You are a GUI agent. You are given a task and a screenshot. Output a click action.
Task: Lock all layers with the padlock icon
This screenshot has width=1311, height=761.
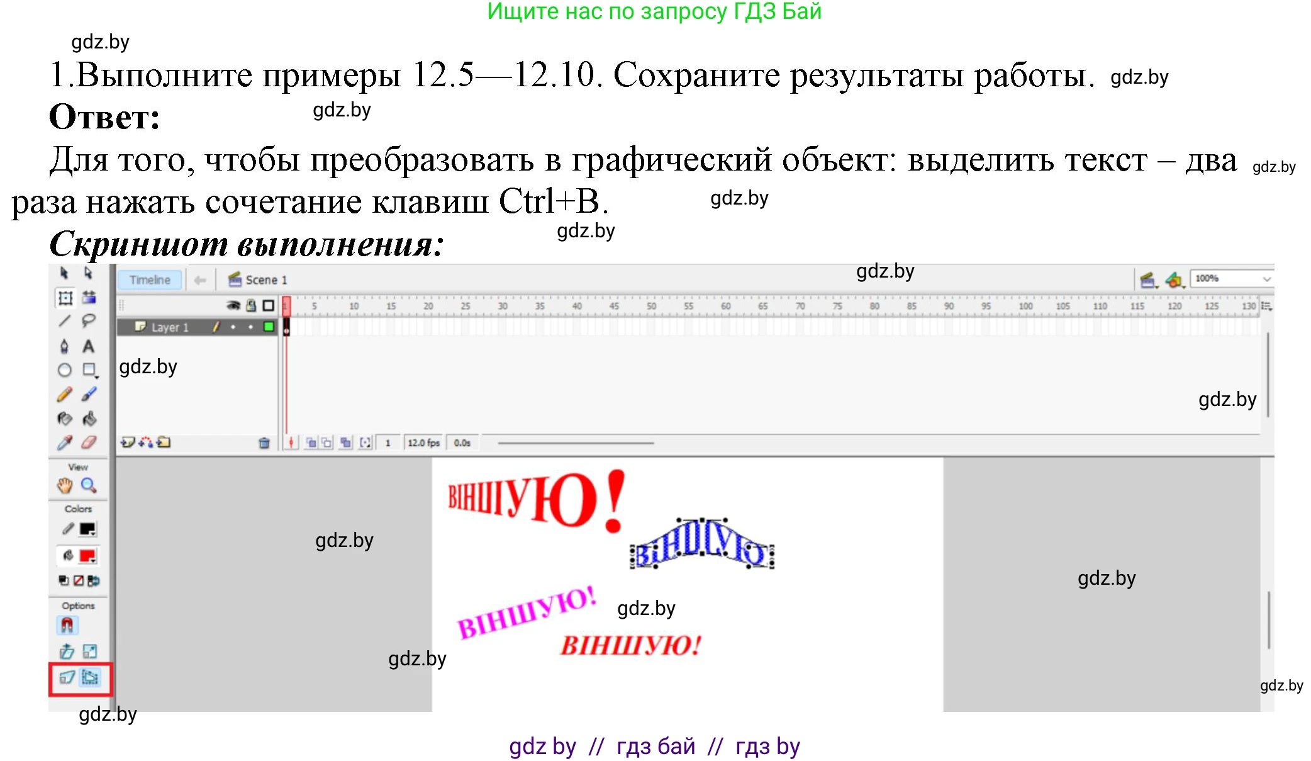(x=250, y=305)
